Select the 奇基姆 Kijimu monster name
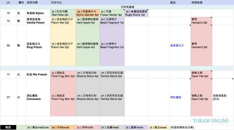 click(x=38, y=13)
